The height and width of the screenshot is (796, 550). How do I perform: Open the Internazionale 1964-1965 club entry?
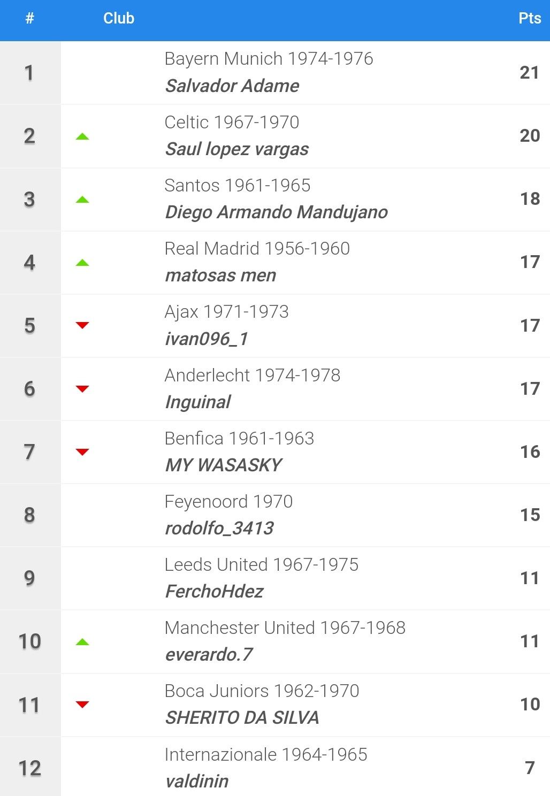pos(266,754)
